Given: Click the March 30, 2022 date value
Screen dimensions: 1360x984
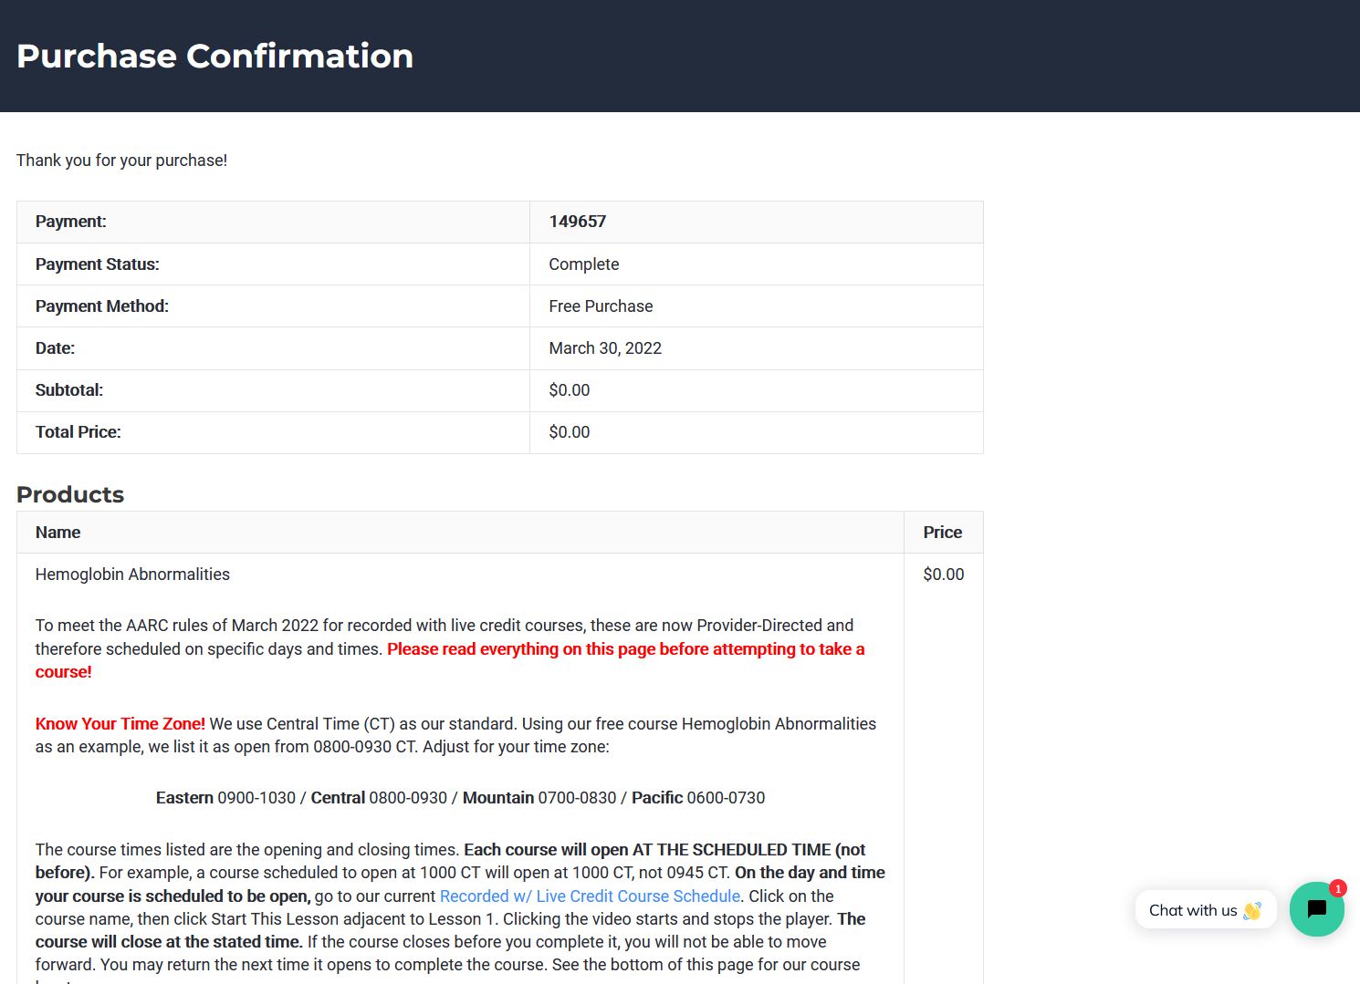Looking at the screenshot, I should (605, 347).
